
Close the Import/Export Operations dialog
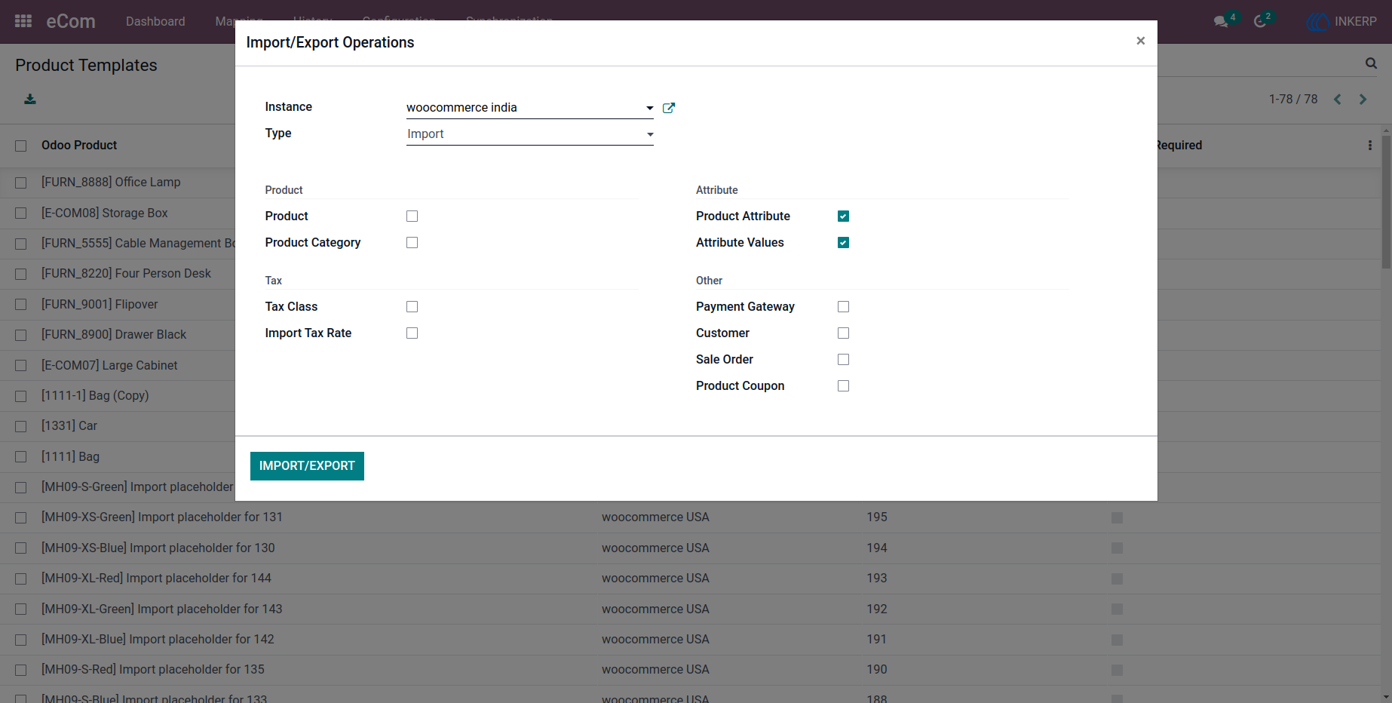click(x=1140, y=41)
